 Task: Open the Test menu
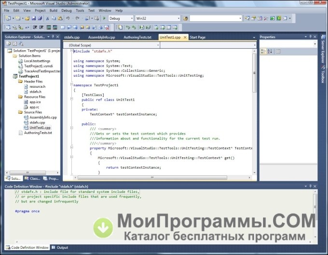(x=91, y=11)
